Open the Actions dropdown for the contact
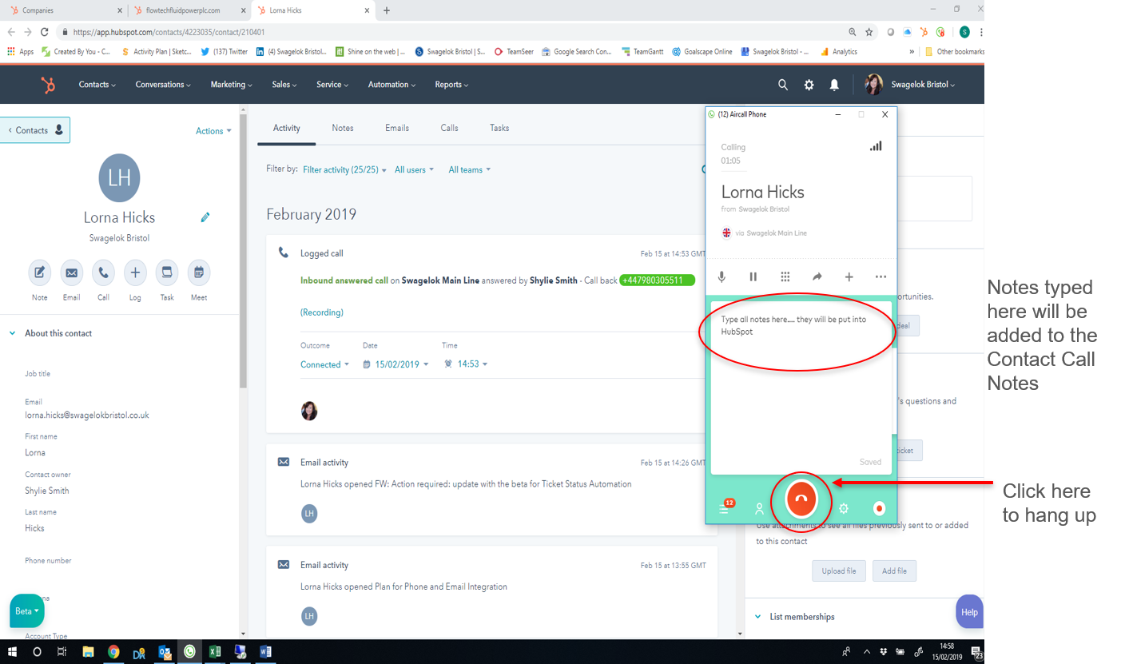 [x=213, y=131]
